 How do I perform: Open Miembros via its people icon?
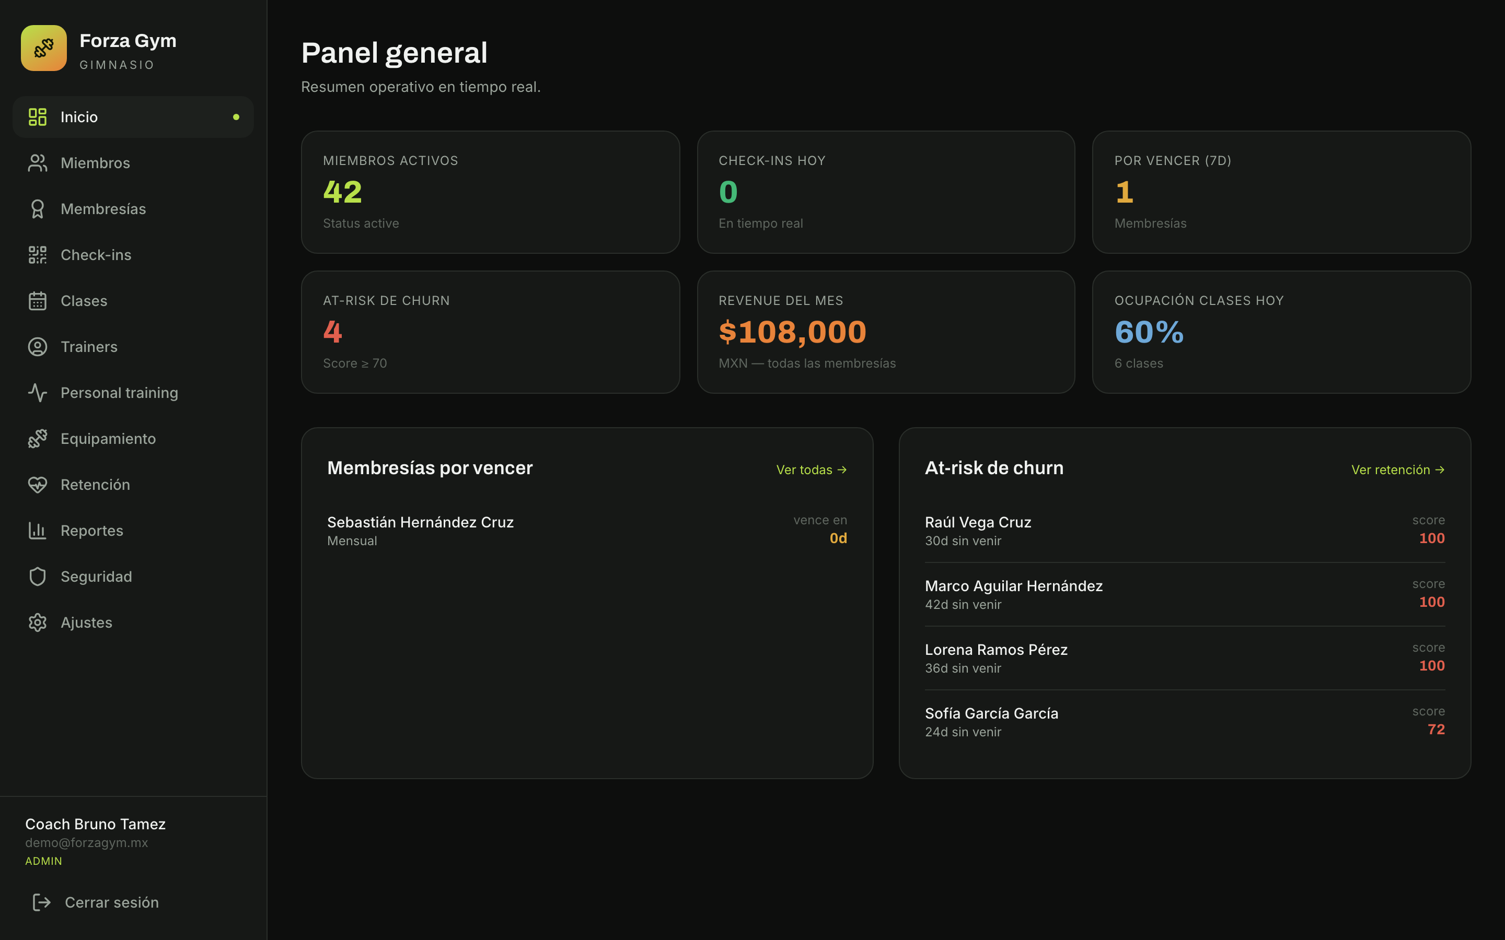tap(37, 163)
